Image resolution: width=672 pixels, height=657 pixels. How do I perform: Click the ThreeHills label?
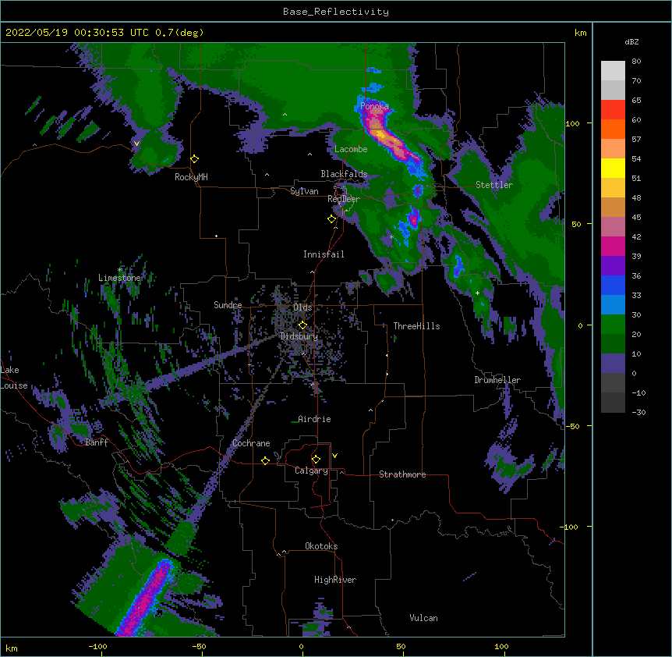[x=416, y=326]
